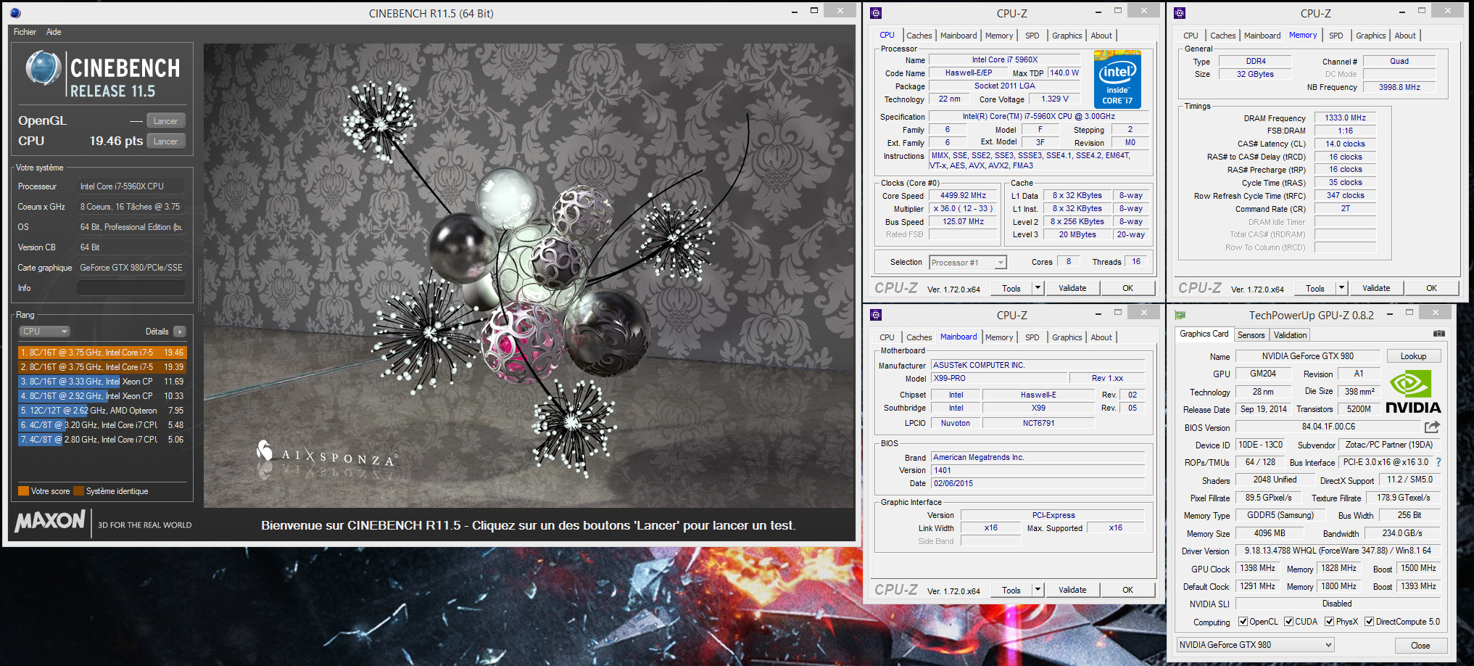Expand Tools dropdown arrow in CPU window
This screenshot has width=1474, height=666.
pos(1038,288)
